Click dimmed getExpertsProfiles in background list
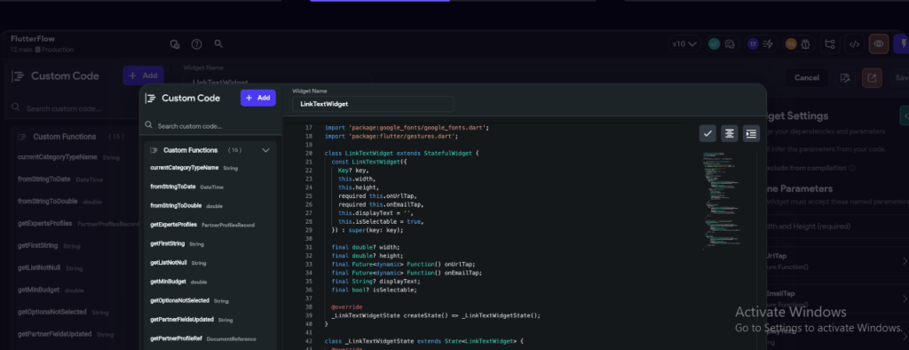This screenshot has height=350, width=909. pos(44,224)
